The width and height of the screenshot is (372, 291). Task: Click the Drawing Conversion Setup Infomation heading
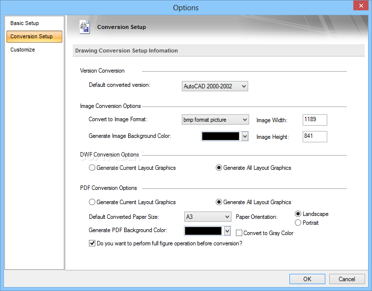[126, 51]
